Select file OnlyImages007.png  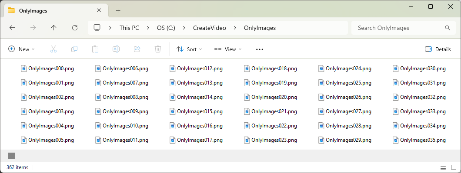click(122, 83)
